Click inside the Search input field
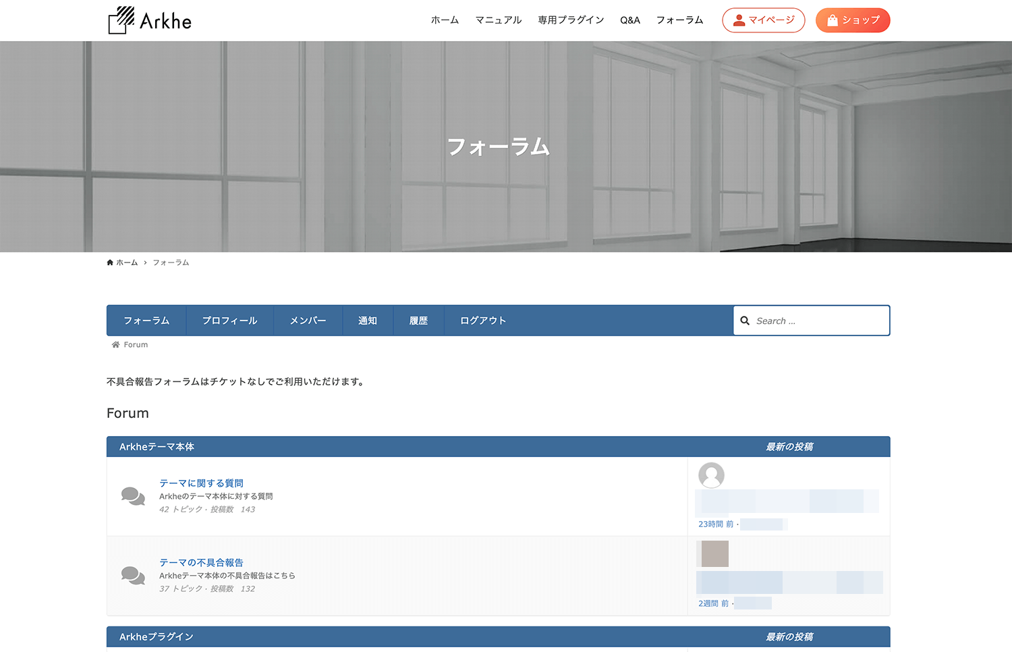 tap(816, 321)
